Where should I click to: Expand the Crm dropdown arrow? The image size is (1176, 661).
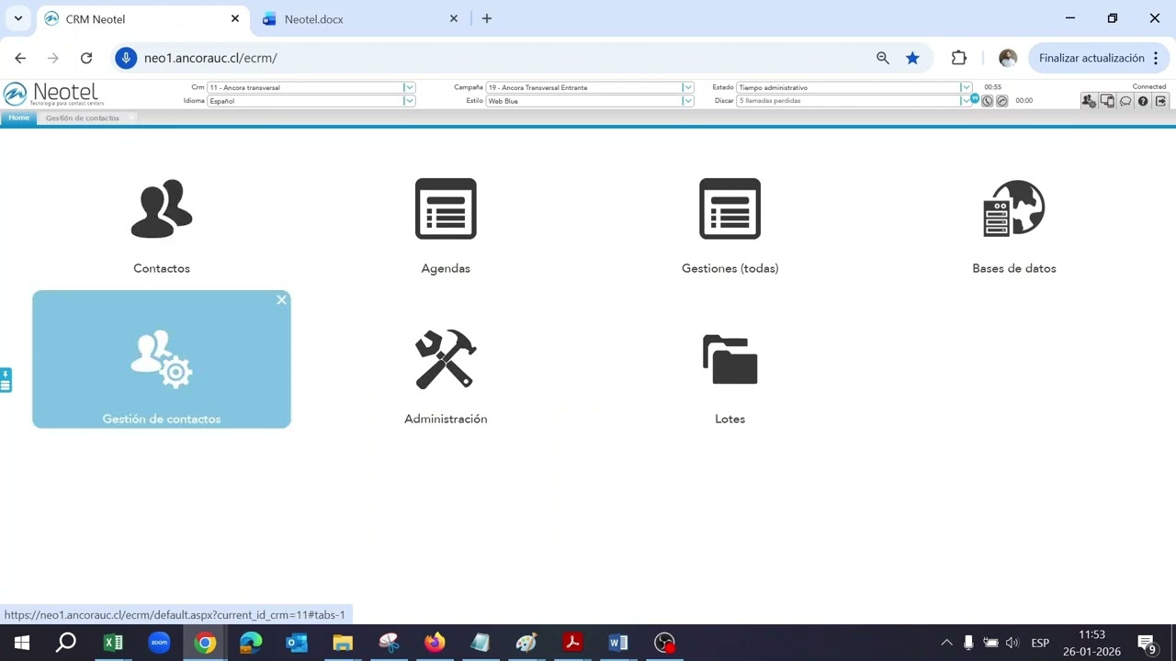(410, 87)
